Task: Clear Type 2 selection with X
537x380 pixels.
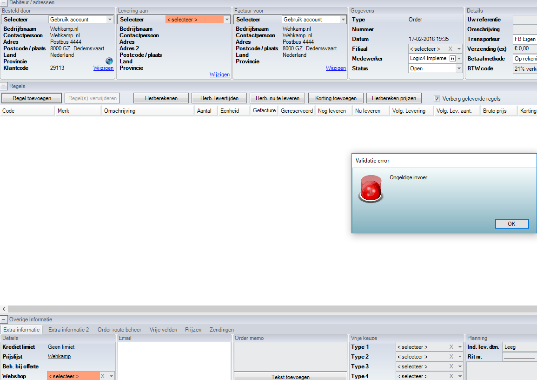Action: coord(451,357)
